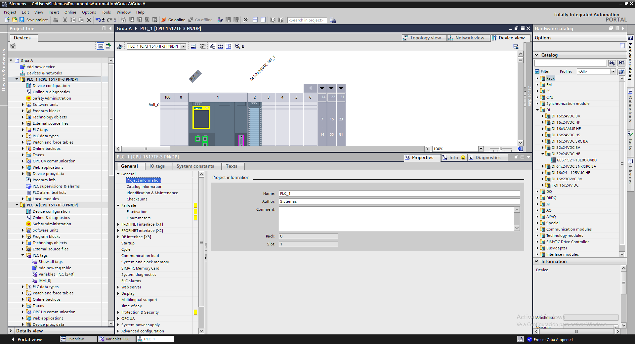The height and width of the screenshot is (344, 635).
Task: Open the Profile <All> dropdown
Action: (x=613, y=71)
